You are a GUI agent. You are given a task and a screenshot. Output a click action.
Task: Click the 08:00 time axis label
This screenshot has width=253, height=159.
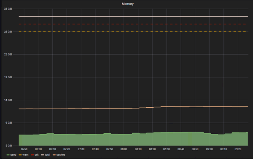(x=124, y=149)
